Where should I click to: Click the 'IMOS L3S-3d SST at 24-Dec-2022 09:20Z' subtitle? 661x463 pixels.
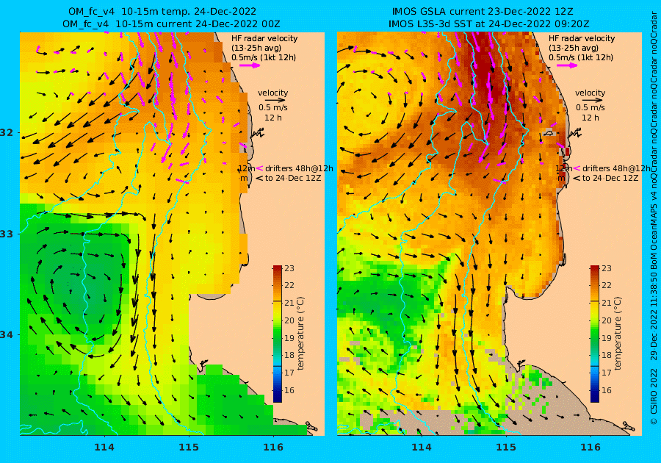tap(489, 24)
